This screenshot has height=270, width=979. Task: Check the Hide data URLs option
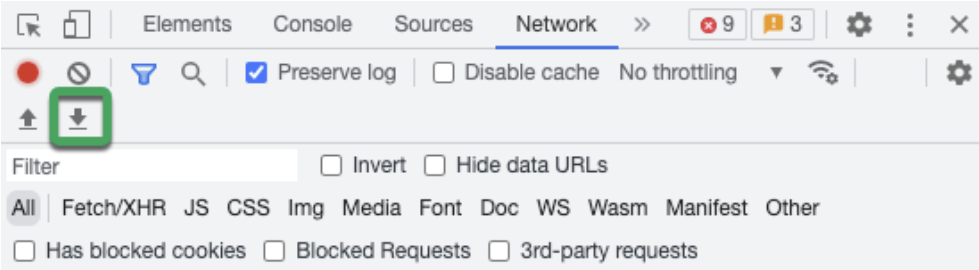(x=435, y=165)
